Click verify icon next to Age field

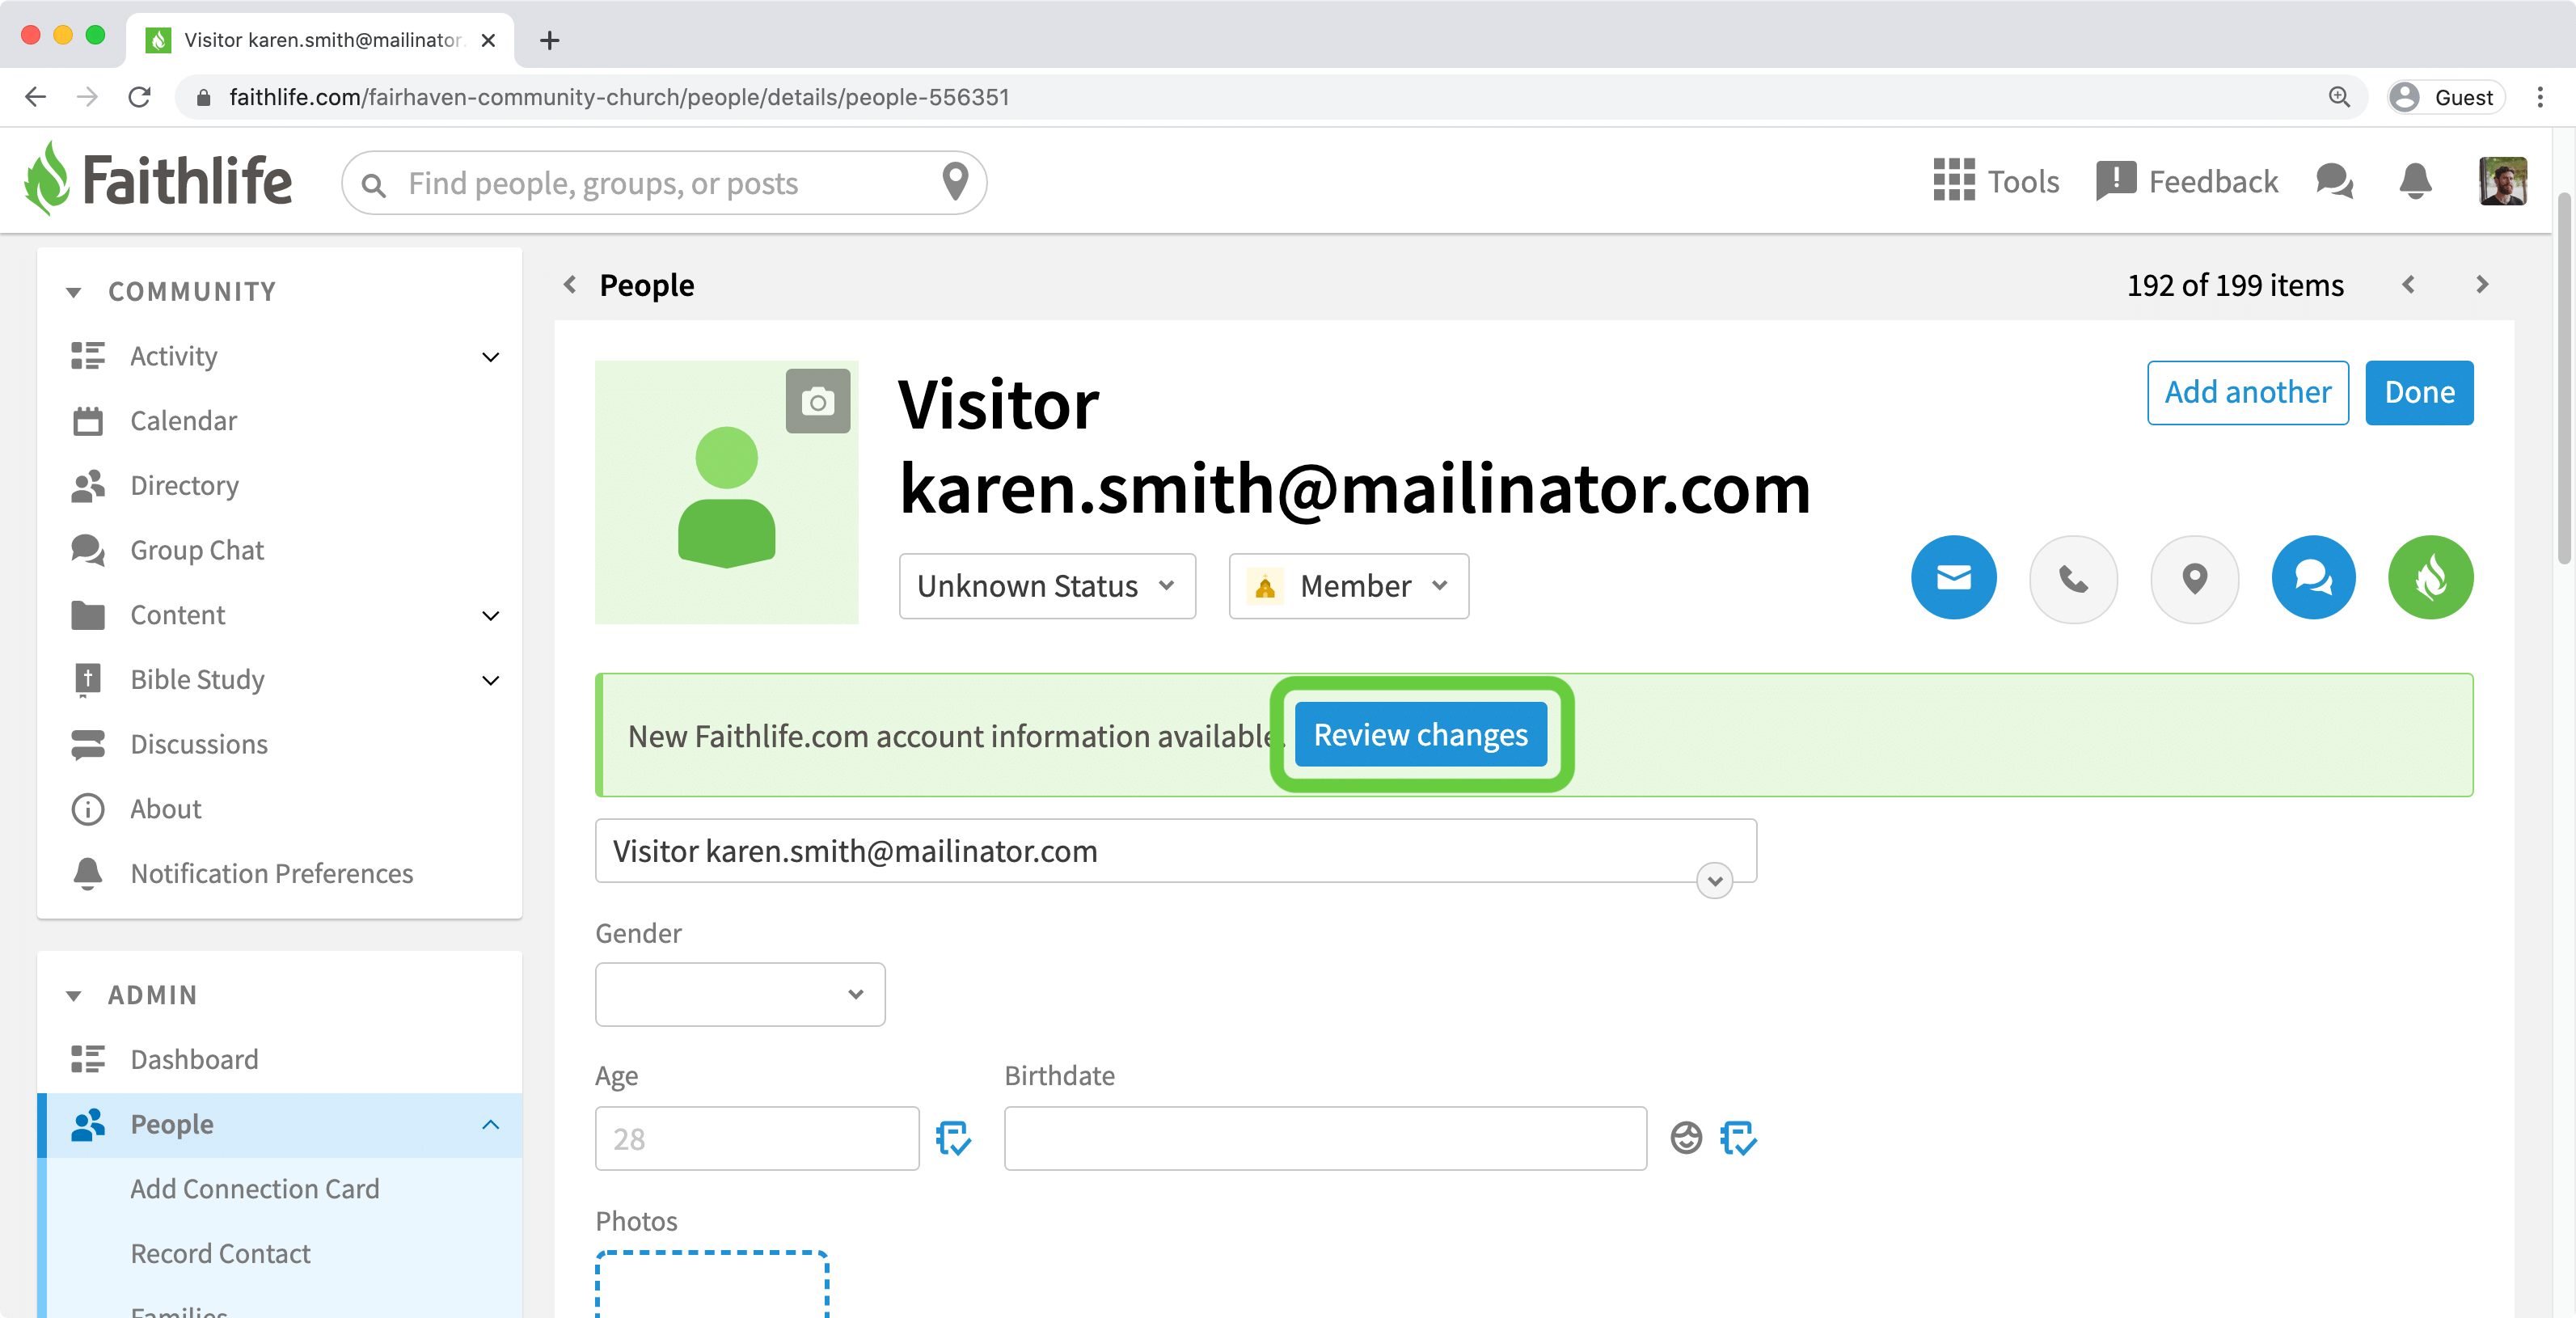(x=953, y=1137)
